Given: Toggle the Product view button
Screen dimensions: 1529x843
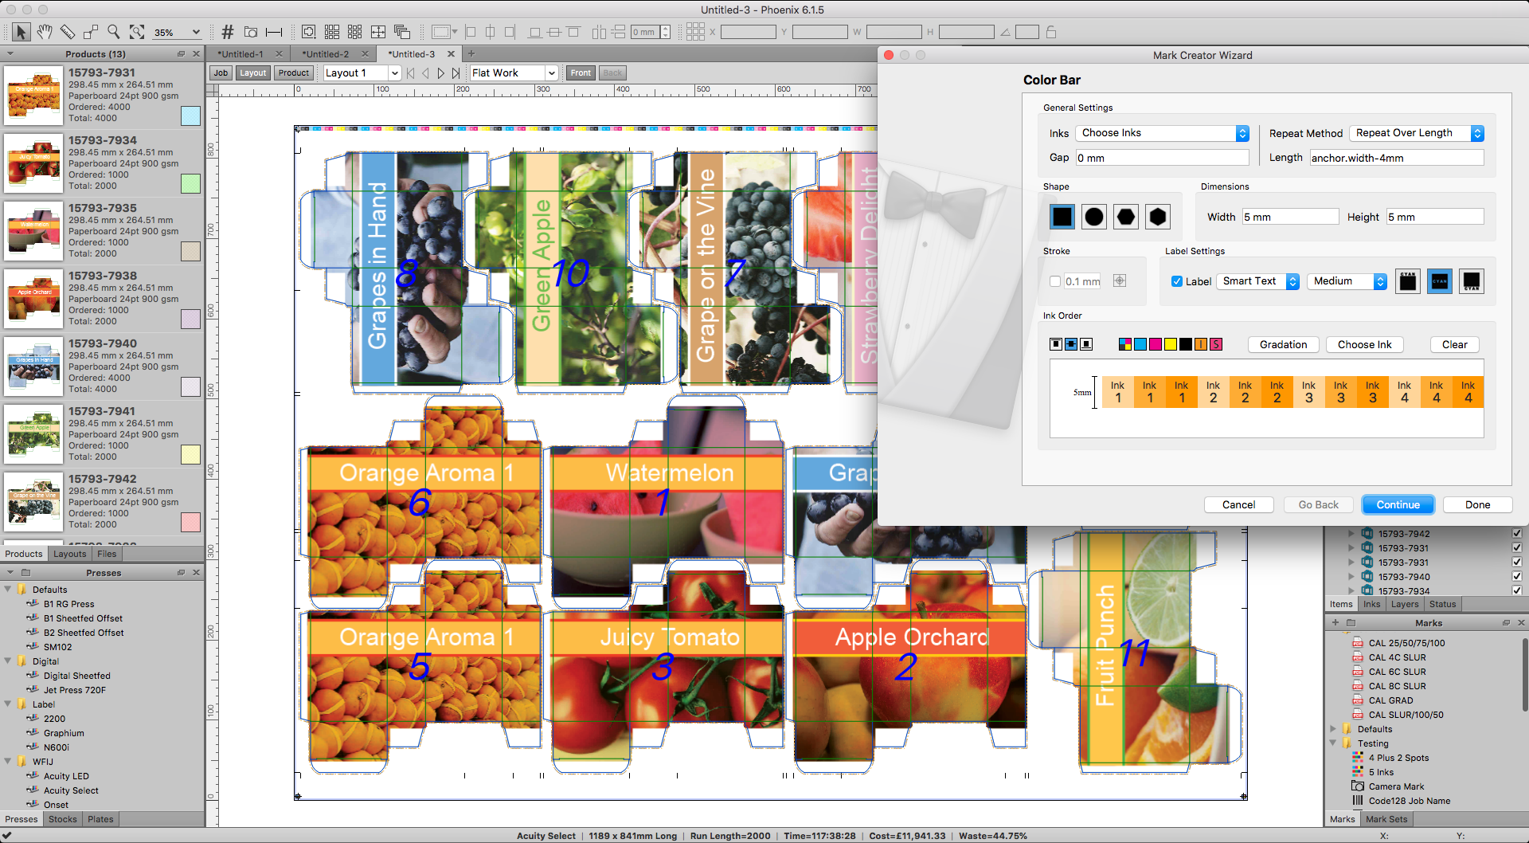Looking at the screenshot, I should tap(294, 73).
